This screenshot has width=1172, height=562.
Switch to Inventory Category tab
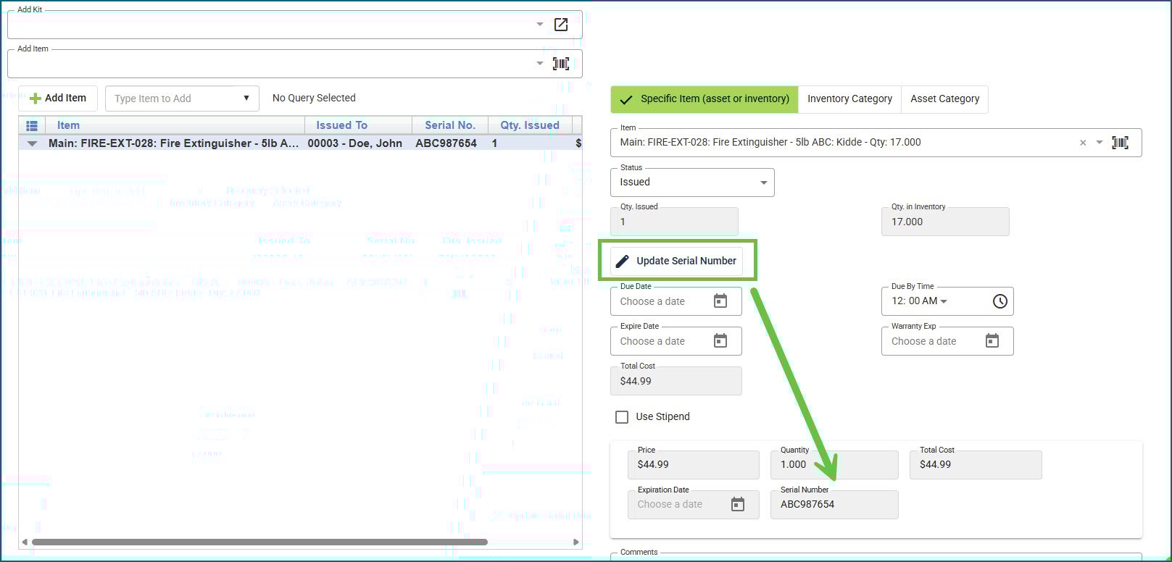[x=849, y=99]
